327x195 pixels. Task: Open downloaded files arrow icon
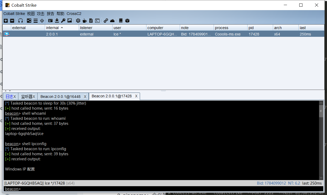click(x=57, y=21)
